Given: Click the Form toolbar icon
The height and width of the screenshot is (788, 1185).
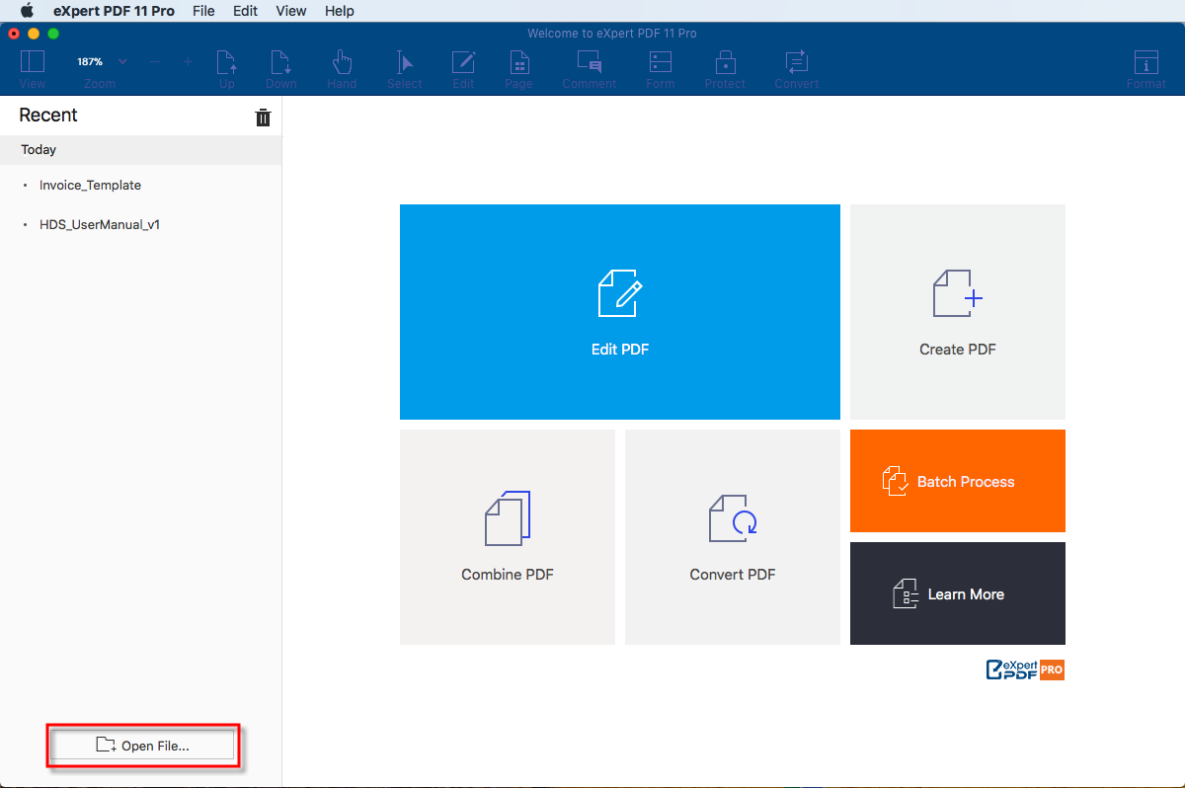Looking at the screenshot, I should (x=660, y=62).
